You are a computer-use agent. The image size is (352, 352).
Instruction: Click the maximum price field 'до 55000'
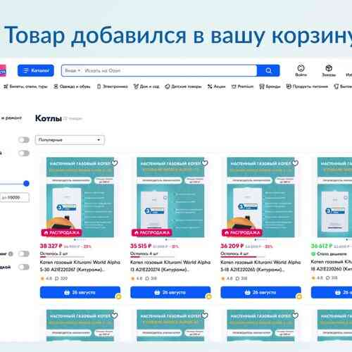15,198
